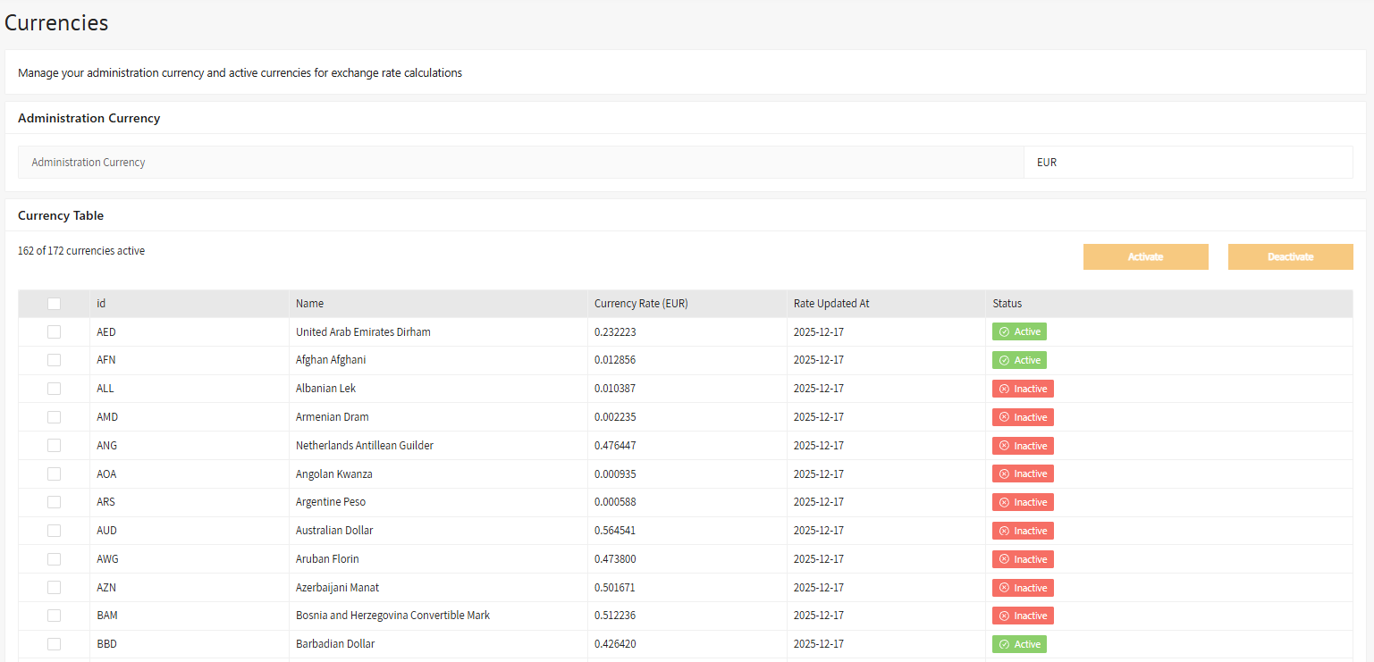Click the Administration Currency EUR value field
1374x662 pixels.
(x=1187, y=163)
